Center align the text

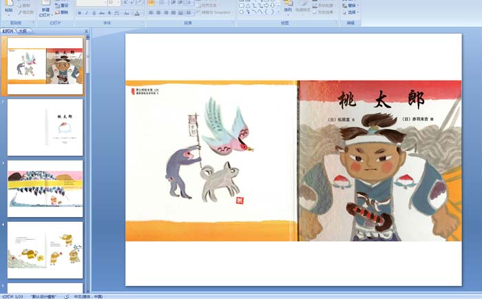tap(158, 12)
